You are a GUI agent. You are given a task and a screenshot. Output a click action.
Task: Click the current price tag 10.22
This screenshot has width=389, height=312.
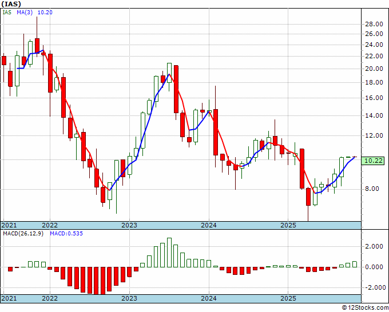click(x=374, y=161)
